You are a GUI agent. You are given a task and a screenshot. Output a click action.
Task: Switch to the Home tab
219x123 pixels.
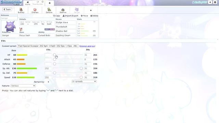coord(28,3)
